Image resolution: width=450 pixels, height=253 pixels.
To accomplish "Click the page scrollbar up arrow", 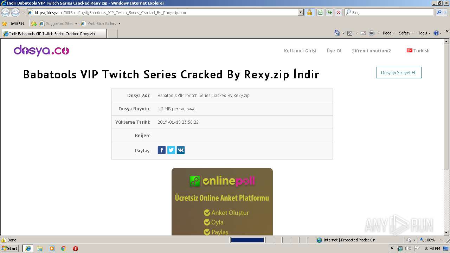I will pos(446,42).
